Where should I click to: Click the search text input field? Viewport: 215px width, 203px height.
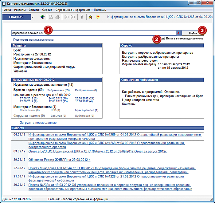pos(94,33)
